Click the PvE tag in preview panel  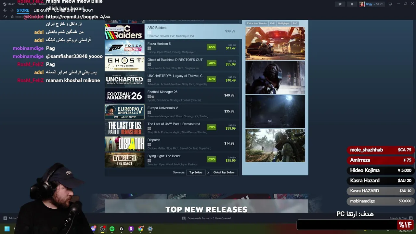295,23
